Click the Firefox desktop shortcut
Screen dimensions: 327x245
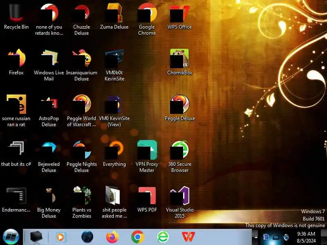tap(16, 62)
